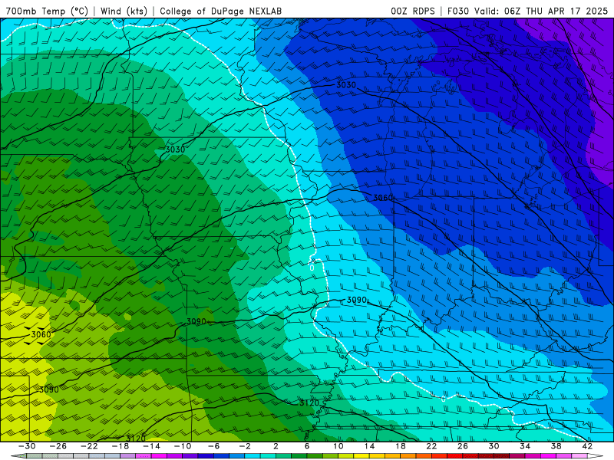The image size is (614, 460).
Task: Select the "22" color scale value
Action: [x=431, y=446]
